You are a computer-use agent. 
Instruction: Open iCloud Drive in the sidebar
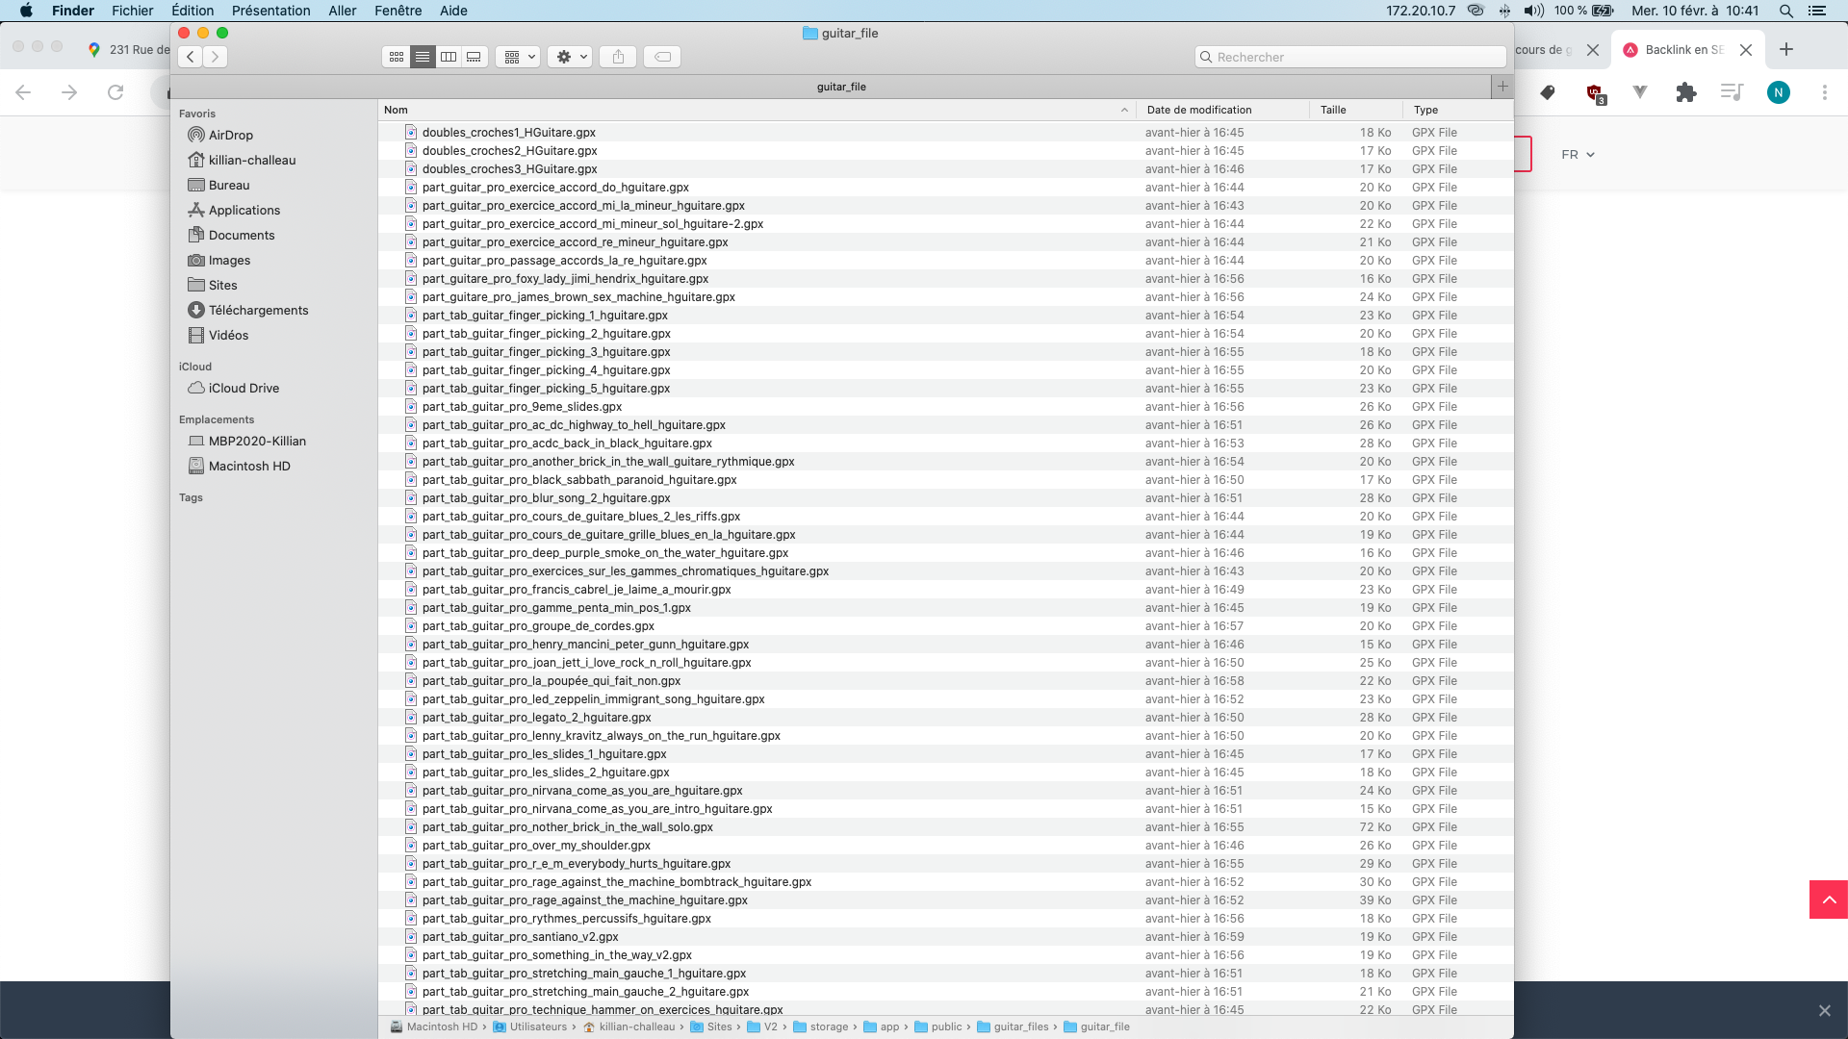(244, 389)
